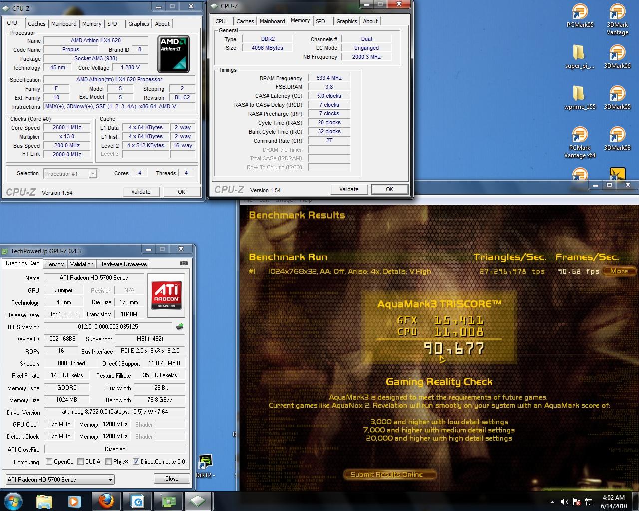639x511 pixels.
Task: Click the BIOS save icon in GPU-Z
Action: click(x=180, y=327)
